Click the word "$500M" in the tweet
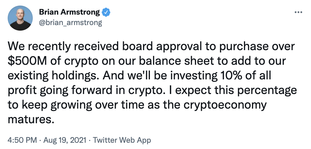Viewport: 311px width, 149px height. click(x=27, y=61)
